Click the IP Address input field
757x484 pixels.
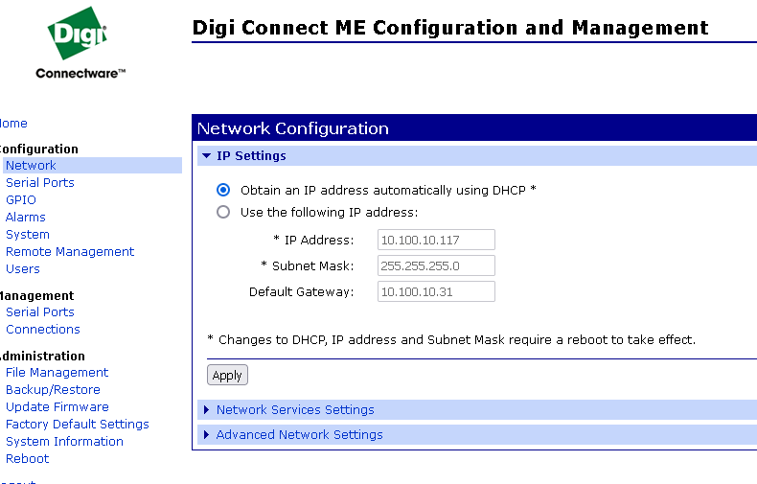pyautogui.click(x=436, y=240)
